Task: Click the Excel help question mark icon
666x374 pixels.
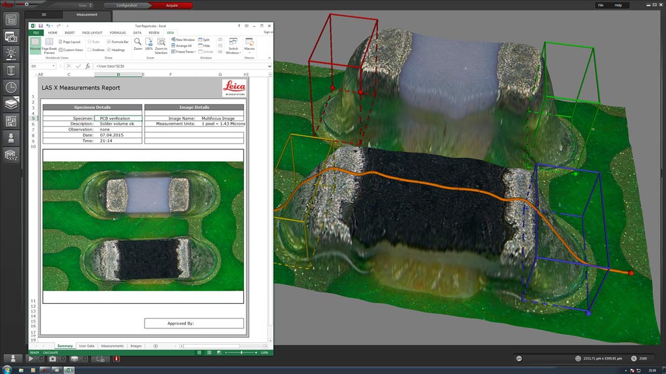Action: (239, 26)
